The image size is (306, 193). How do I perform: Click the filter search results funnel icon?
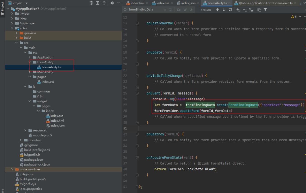[265, 10]
